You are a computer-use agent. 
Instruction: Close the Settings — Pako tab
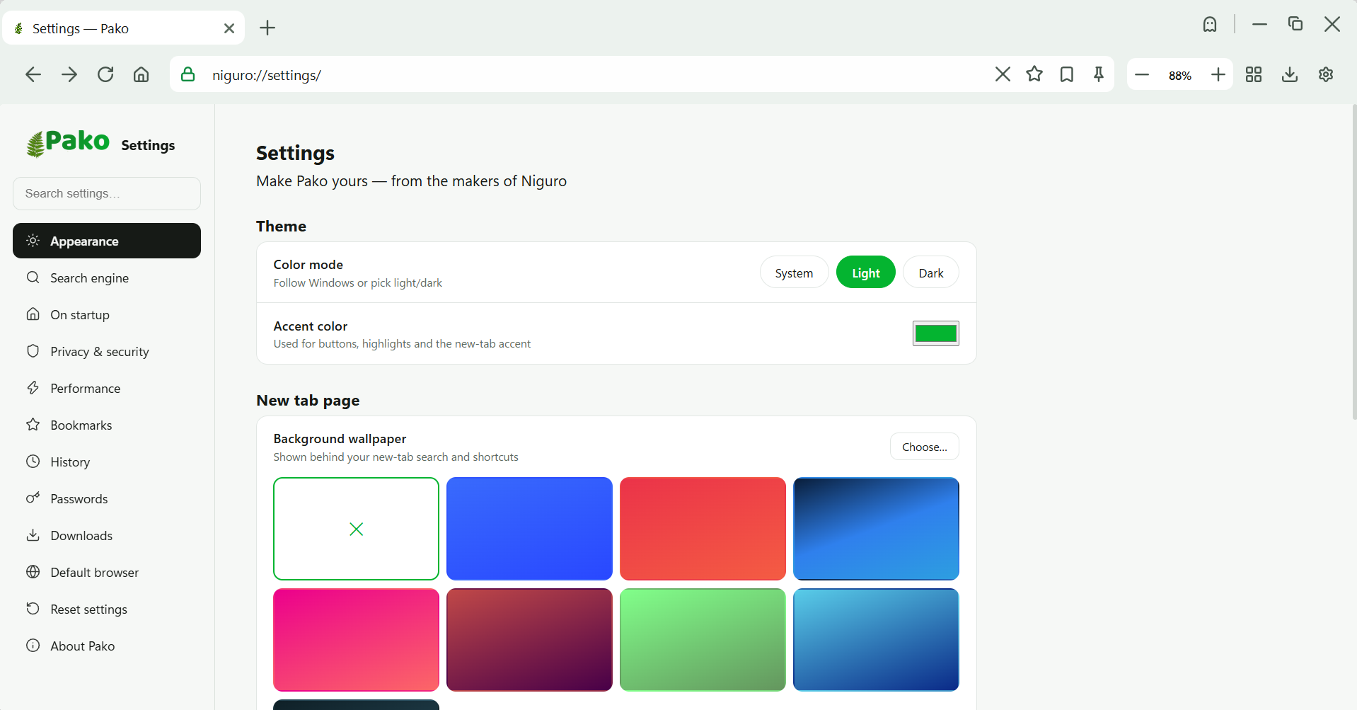coord(229,28)
